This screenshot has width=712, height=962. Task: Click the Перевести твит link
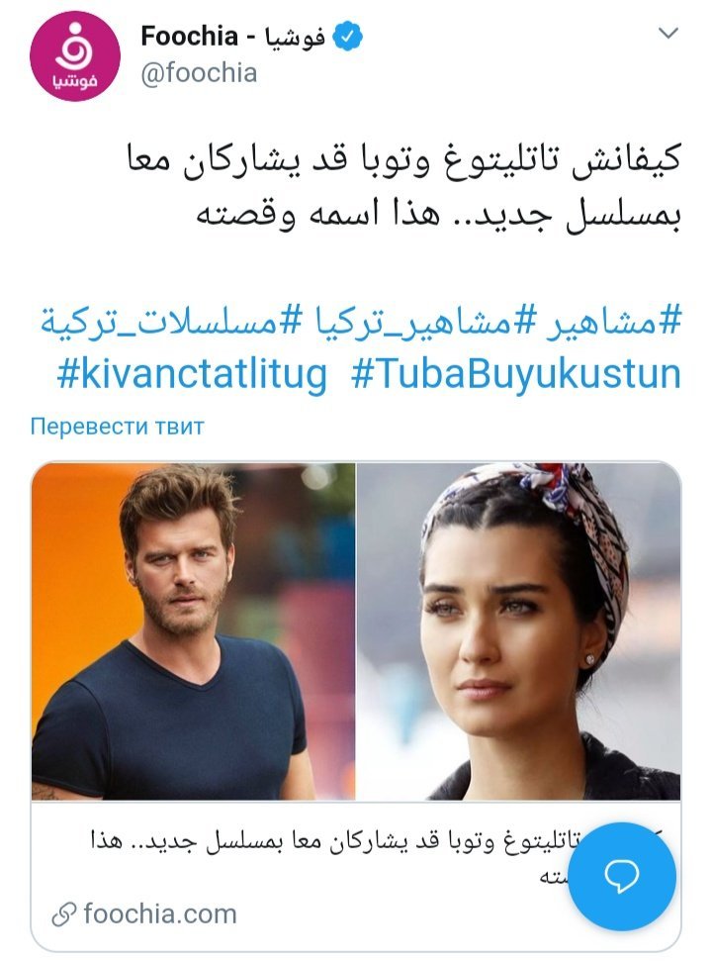coord(117,426)
